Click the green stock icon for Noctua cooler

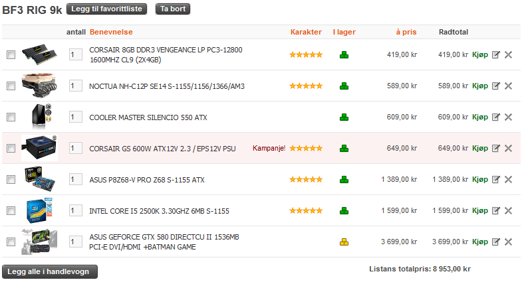tap(344, 86)
